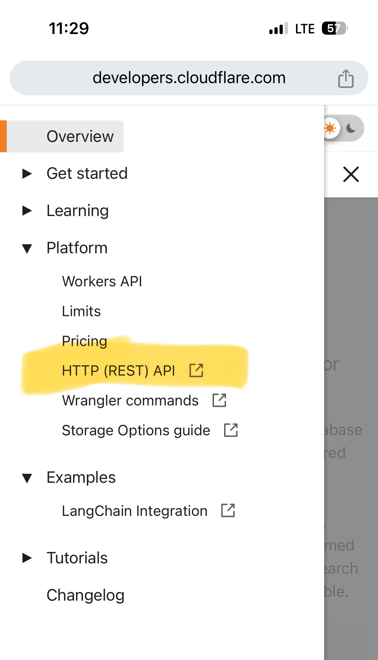This screenshot has width=378, height=660.
Task: Open the Pricing page
Action: (84, 341)
